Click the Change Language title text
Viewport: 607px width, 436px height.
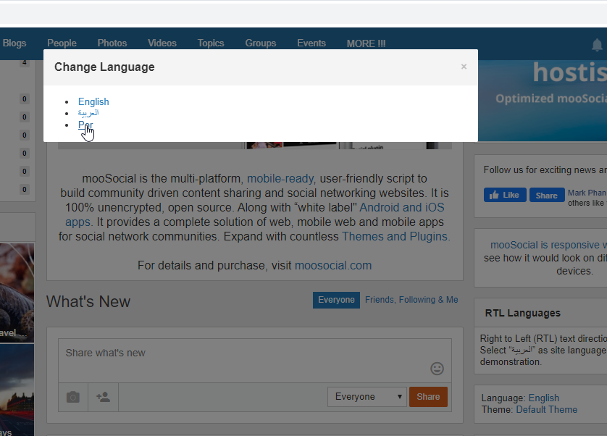pyautogui.click(x=104, y=67)
